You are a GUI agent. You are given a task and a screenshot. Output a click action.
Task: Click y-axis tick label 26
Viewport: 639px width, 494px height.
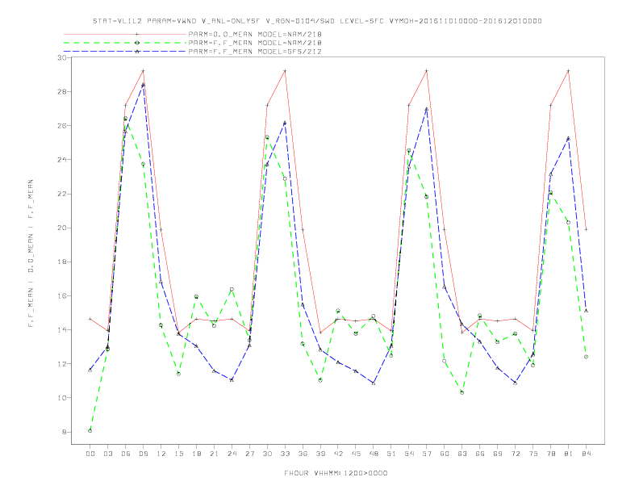tap(62, 126)
